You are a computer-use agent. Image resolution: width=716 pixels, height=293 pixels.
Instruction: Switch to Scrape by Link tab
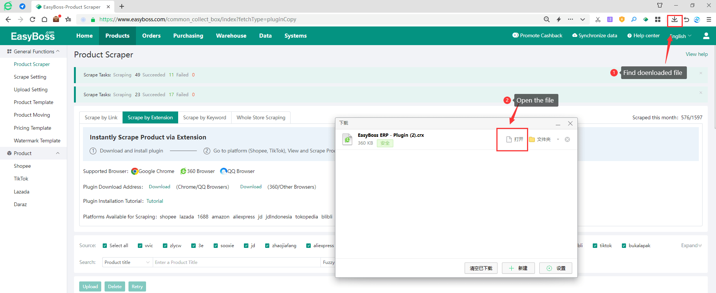coord(101,117)
